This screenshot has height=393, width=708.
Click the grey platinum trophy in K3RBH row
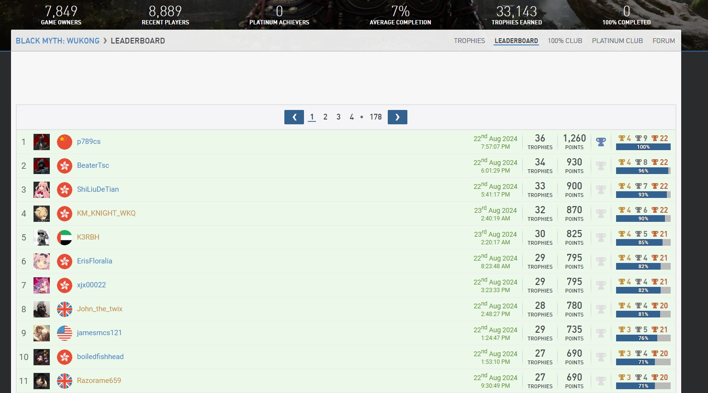point(601,238)
